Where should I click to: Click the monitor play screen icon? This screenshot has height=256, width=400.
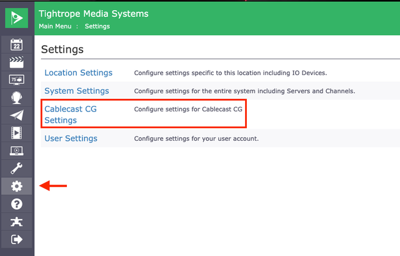click(17, 151)
